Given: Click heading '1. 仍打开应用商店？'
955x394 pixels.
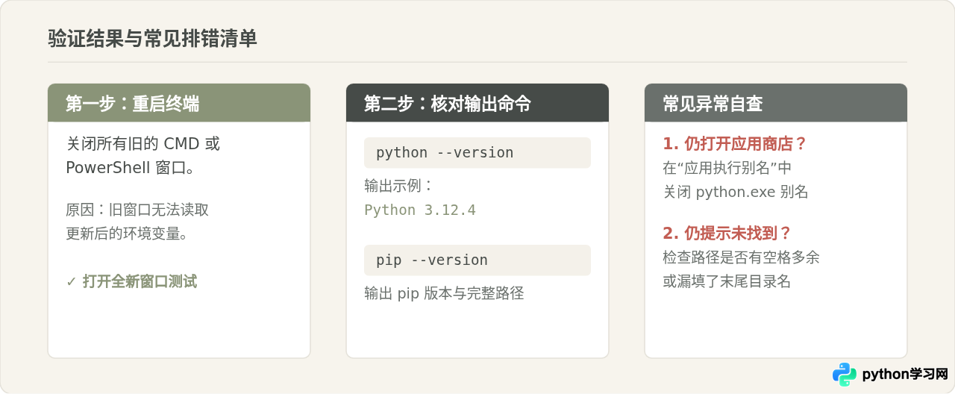Looking at the screenshot, I should (735, 143).
